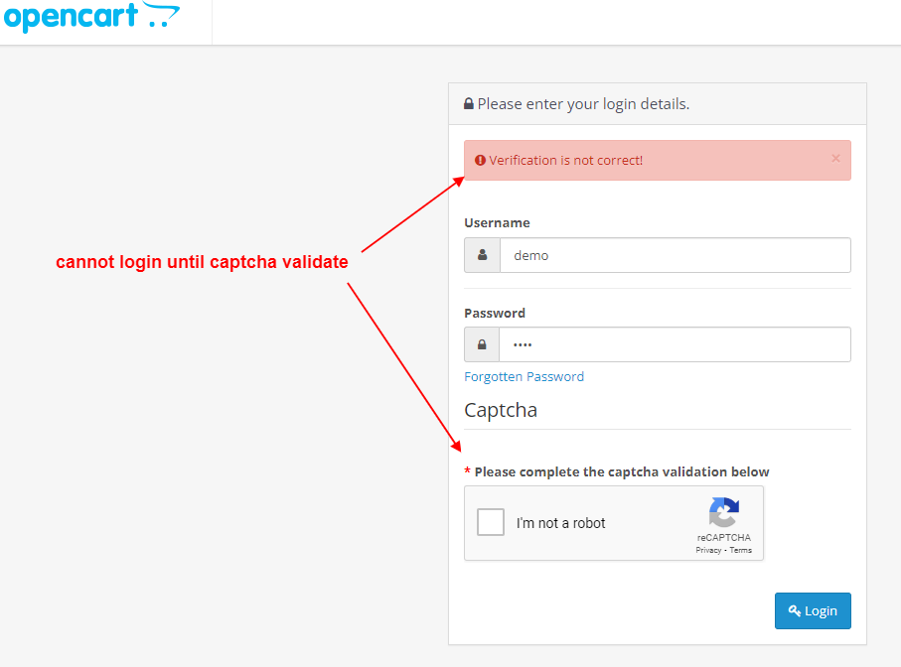Screen dimensions: 901x667
Task: Click the reCAPTCHA logo
Action: 723,513
